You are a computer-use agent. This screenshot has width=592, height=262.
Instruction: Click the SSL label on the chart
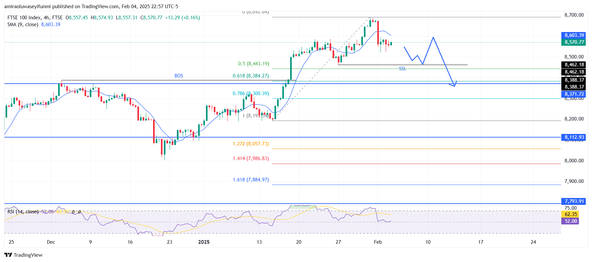tap(403, 69)
